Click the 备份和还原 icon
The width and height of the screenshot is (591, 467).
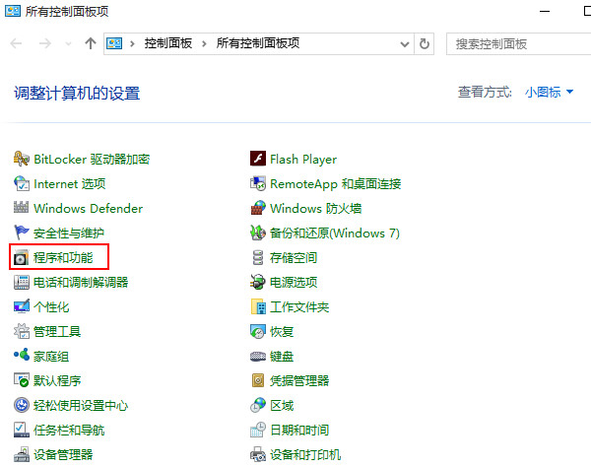[x=258, y=233]
